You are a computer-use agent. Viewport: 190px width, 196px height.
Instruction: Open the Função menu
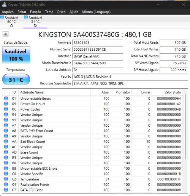[x=36, y=12]
